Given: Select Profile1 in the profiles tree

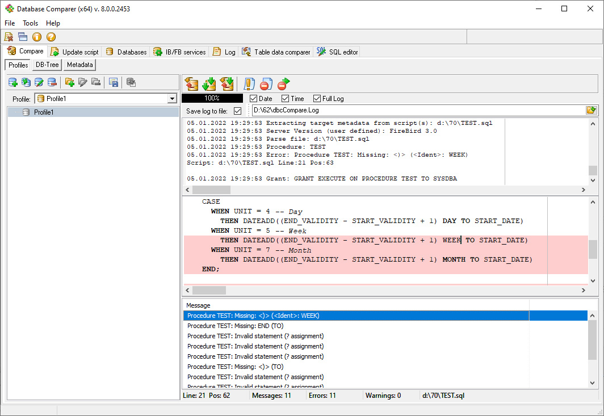Looking at the screenshot, I should tap(44, 112).
